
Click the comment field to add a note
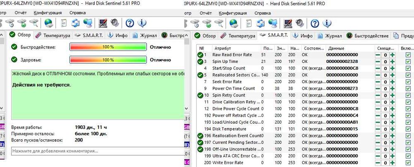coord(97,151)
